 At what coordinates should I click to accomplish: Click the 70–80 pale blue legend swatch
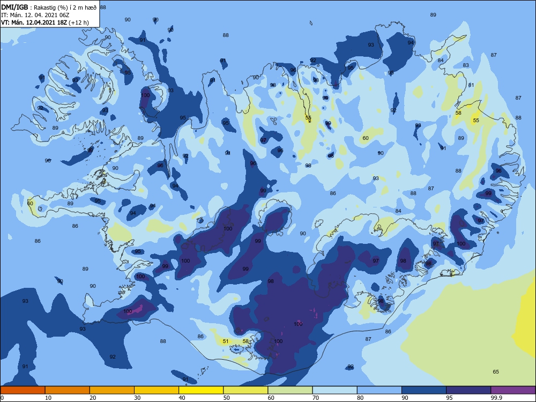click(334, 390)
